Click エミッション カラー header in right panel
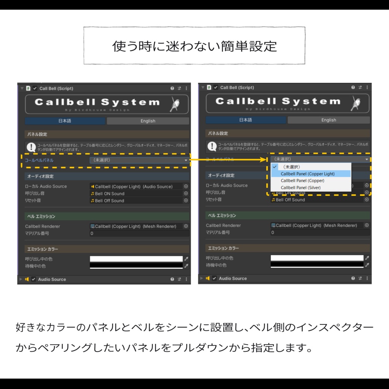Viewport: 389px width, 389px height. point(288,248)
